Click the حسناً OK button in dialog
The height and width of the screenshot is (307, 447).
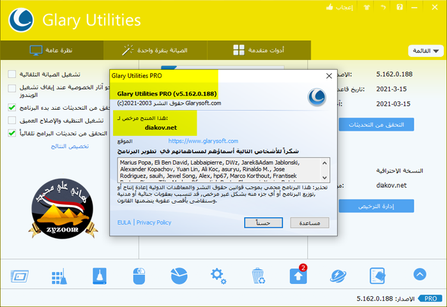[263, 223]
